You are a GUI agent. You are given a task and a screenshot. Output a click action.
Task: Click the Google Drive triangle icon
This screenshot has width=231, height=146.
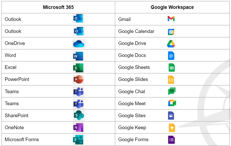(x=171, y=44)
